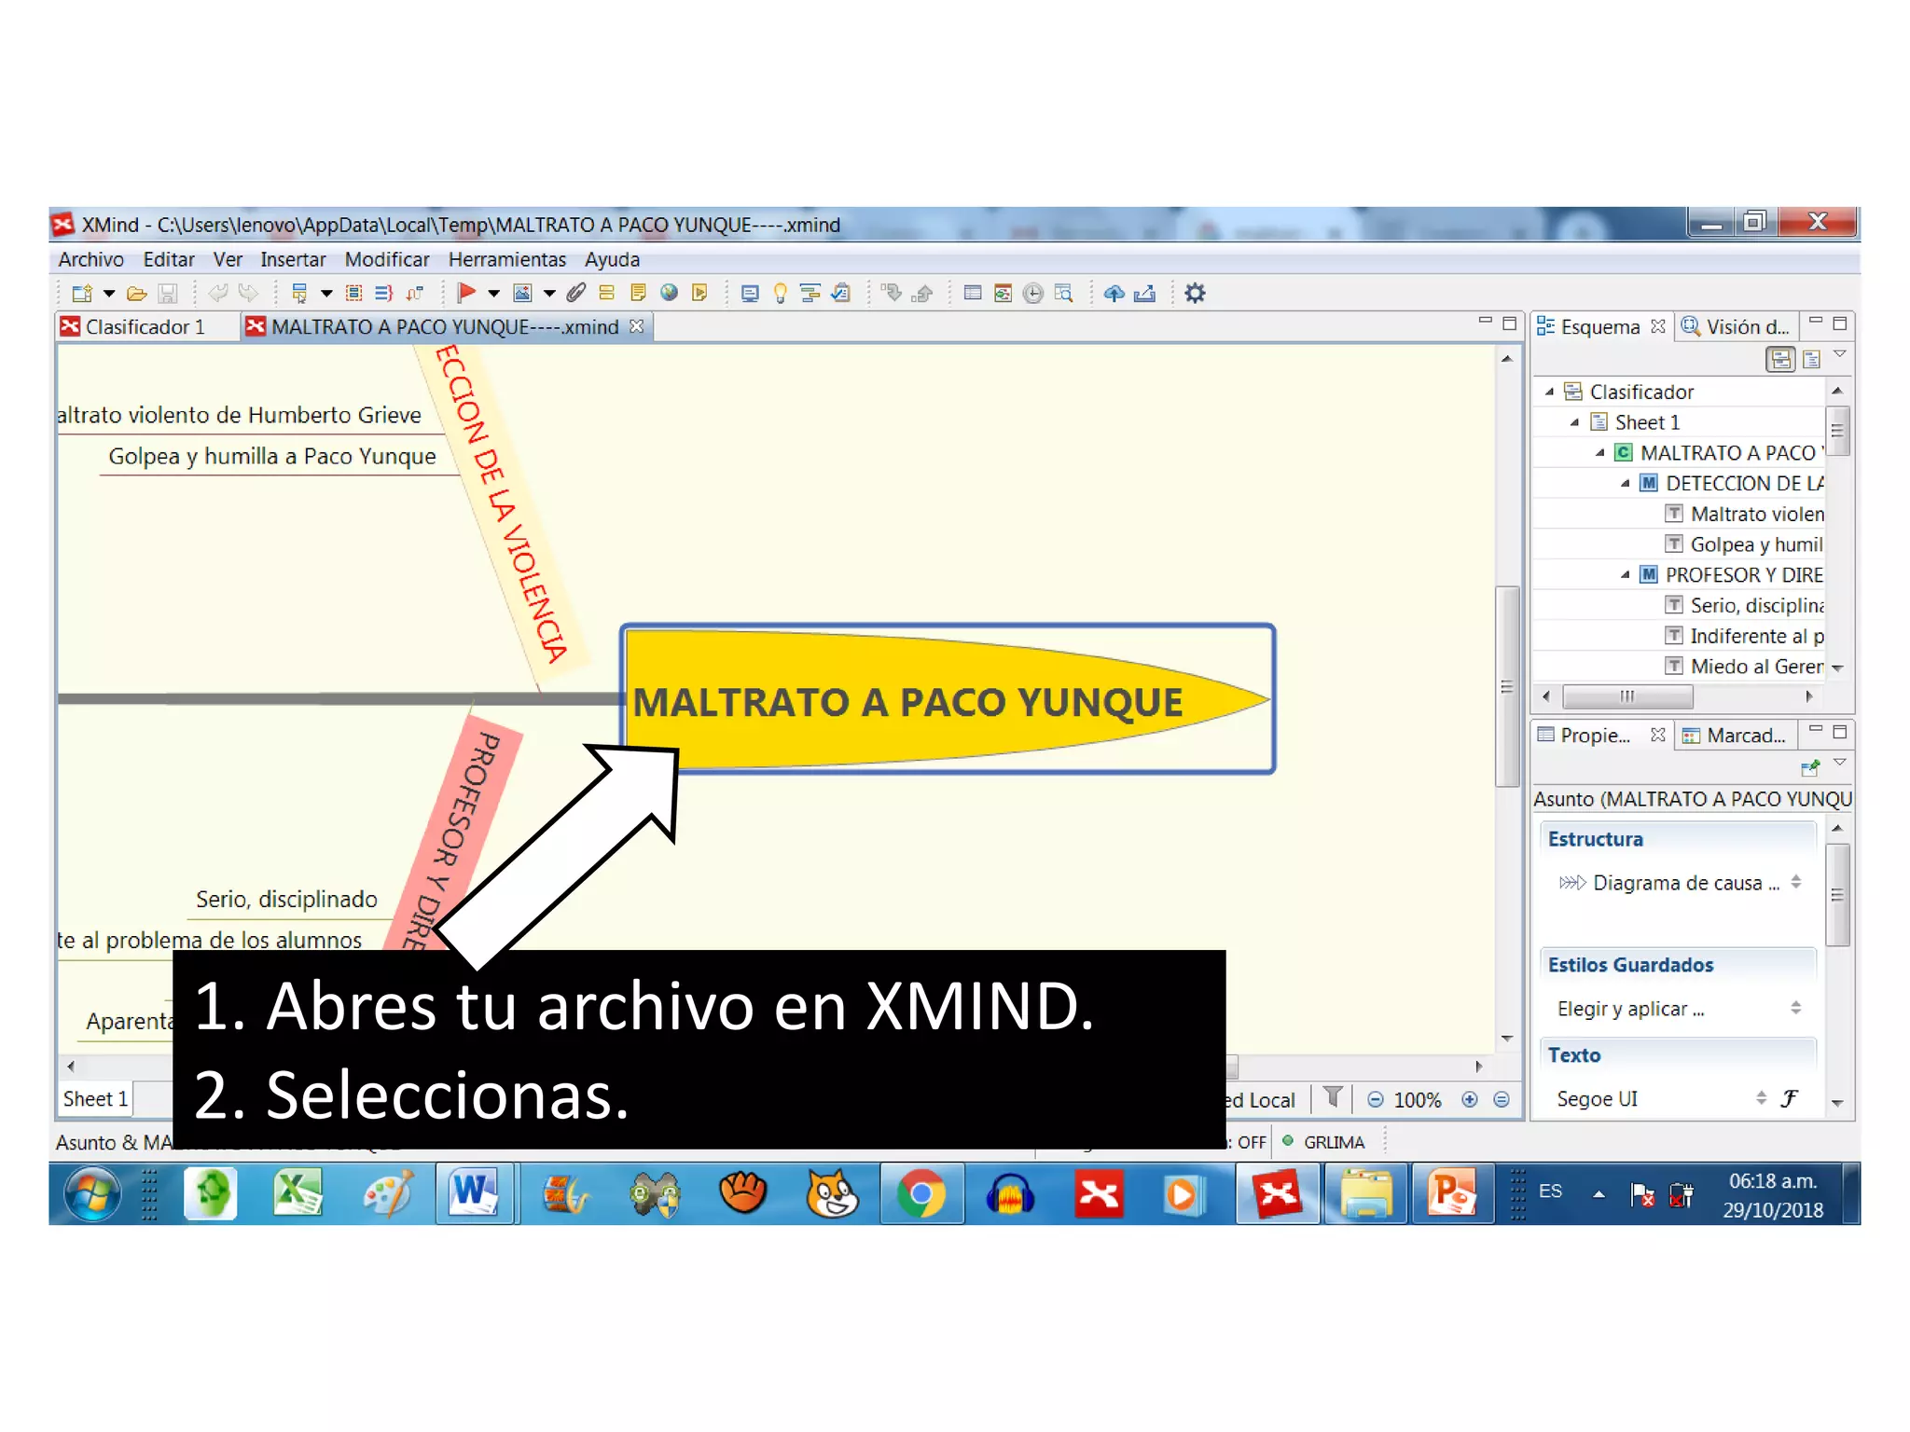Open the Elegir y aplicar styles dropdown

[1677, 1009]
